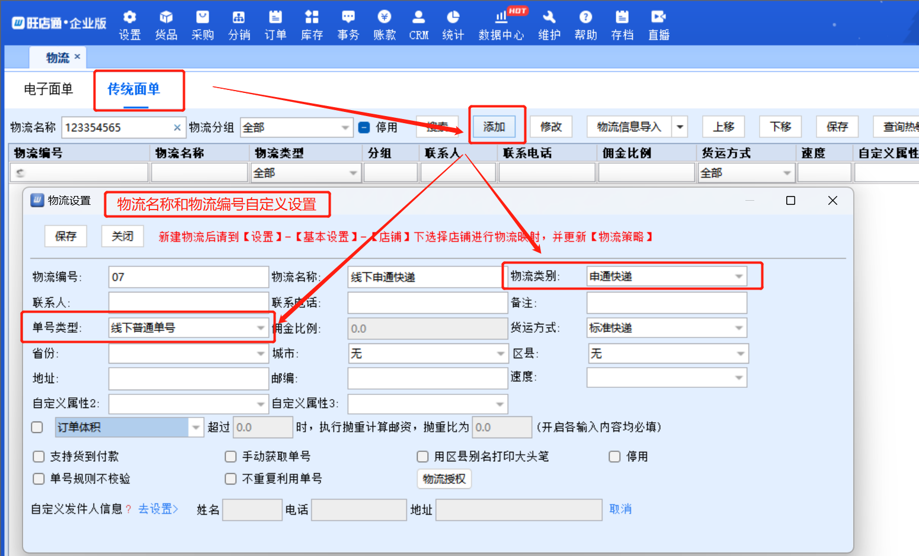The height and width of the screenshot is (556, 919).
Task: Click the 账款 accounts icon
Action: tap(385, 25)
